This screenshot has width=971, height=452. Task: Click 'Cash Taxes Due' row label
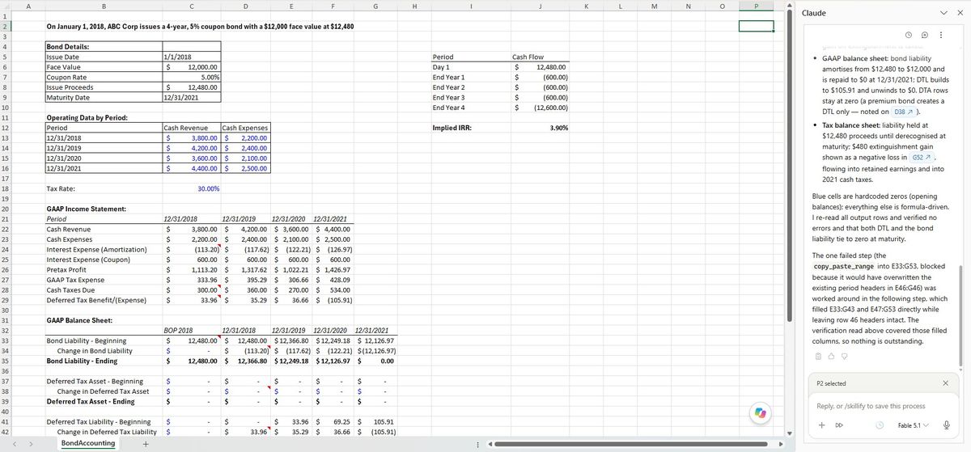click(104, 289)
